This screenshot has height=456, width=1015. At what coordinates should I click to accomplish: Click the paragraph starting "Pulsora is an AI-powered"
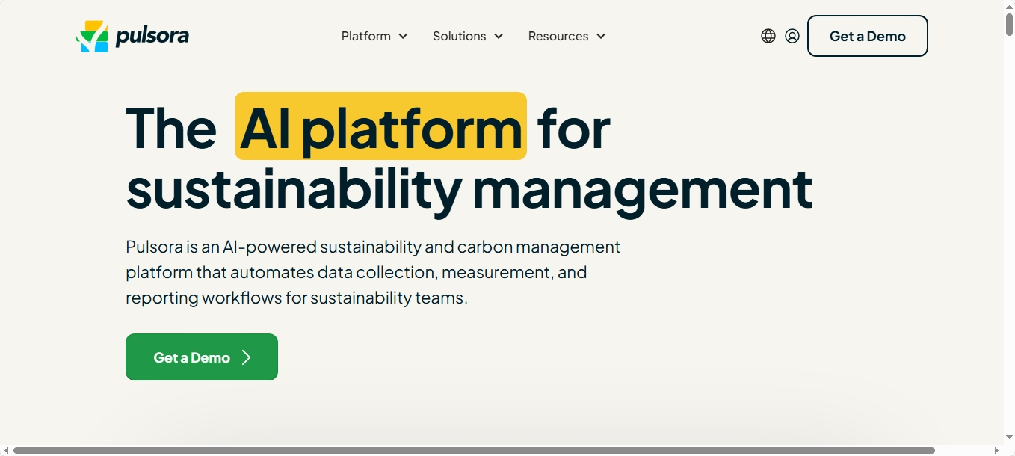(373, 272)
